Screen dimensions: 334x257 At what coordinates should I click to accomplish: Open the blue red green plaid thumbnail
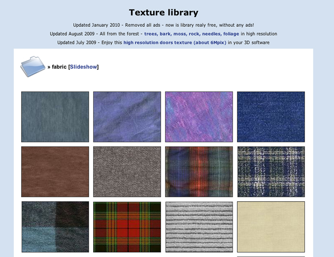click(x=199, y=172)
